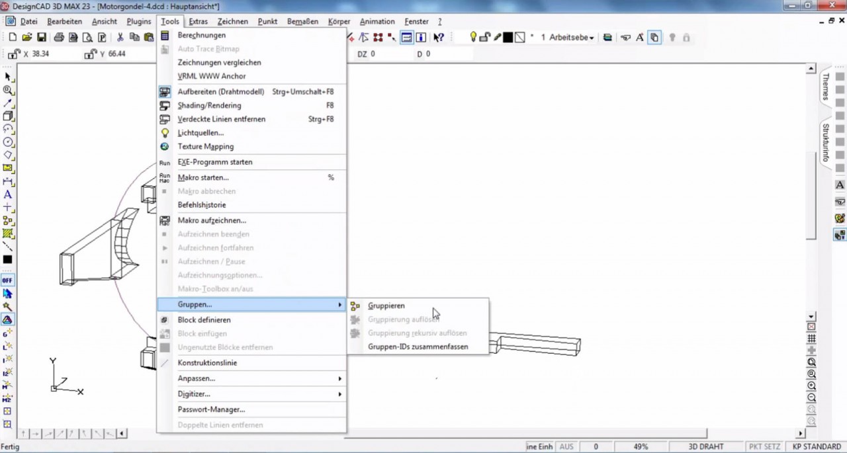Toggle the info panel button in the toolbar
The width and height of the screenshot is (847, 453).
pos(421,38)
